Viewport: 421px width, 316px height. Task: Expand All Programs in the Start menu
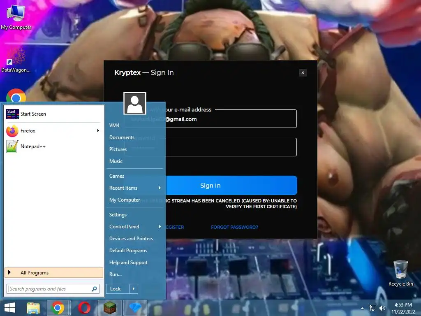[54, 273]
